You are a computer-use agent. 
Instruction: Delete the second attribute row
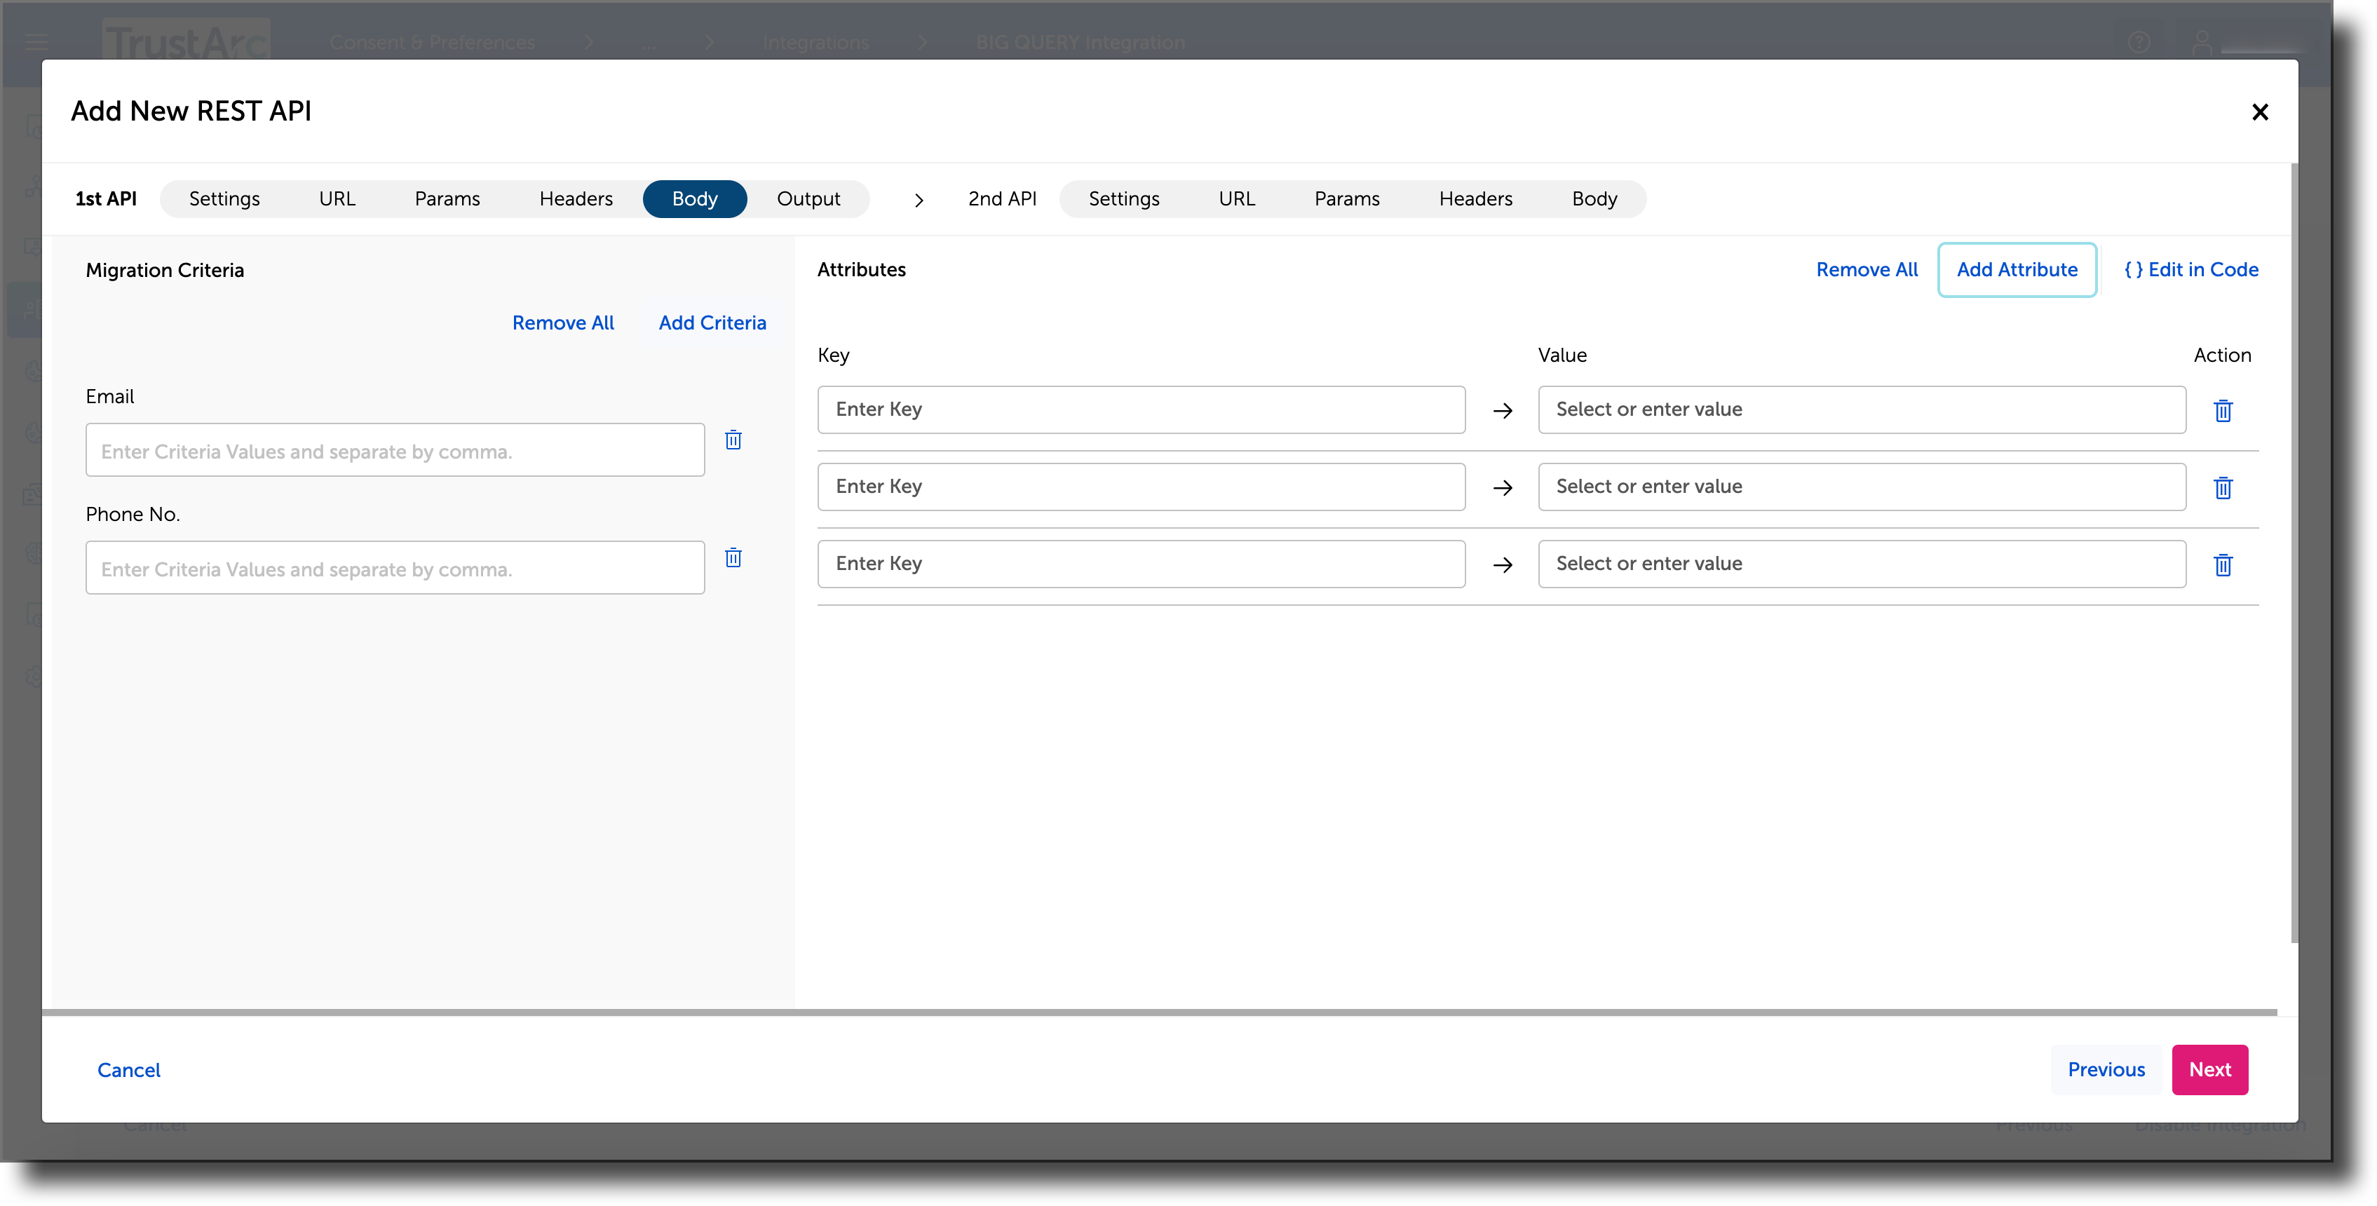tap(2223, 487)
